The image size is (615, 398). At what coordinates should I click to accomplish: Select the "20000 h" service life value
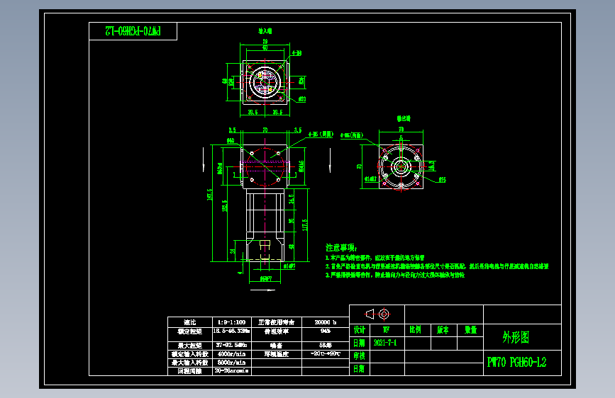click(326, 322)
